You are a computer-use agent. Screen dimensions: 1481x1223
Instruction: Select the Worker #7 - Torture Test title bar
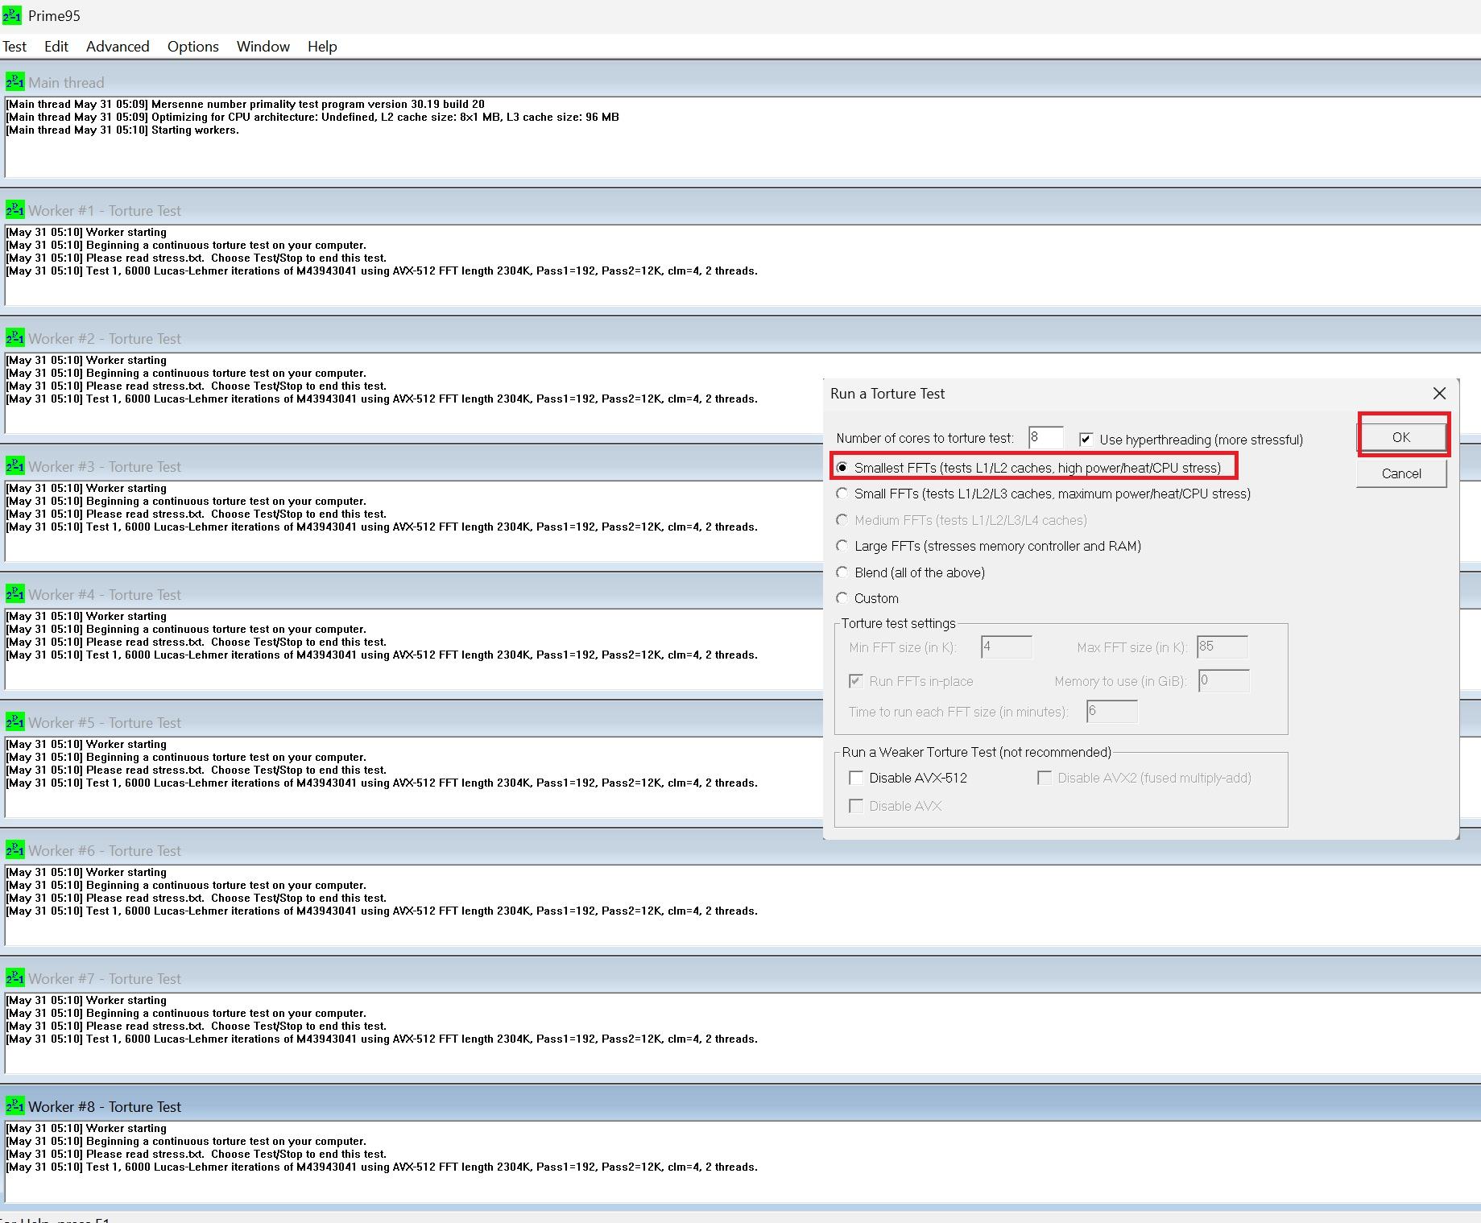coord(740,978)
